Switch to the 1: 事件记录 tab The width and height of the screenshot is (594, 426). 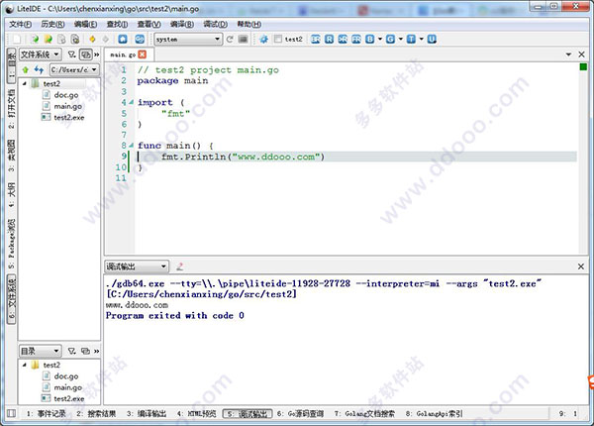(46, 413)
